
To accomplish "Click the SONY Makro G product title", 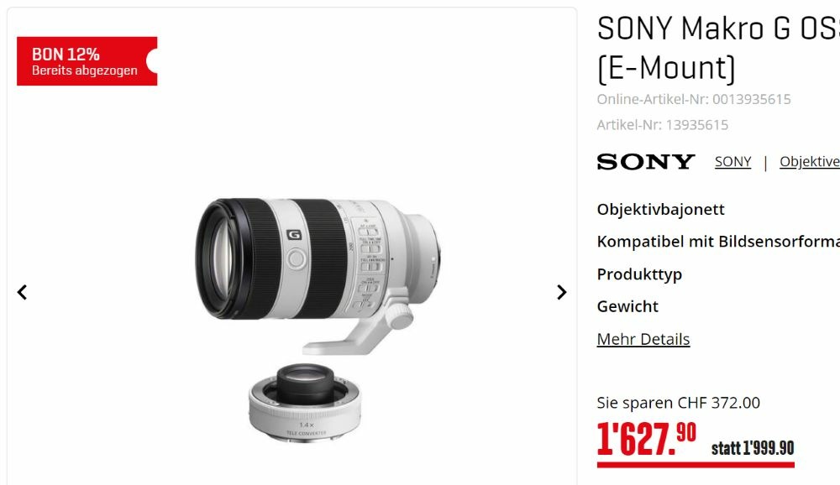I will pyautogui.click(x=718, y=48).
